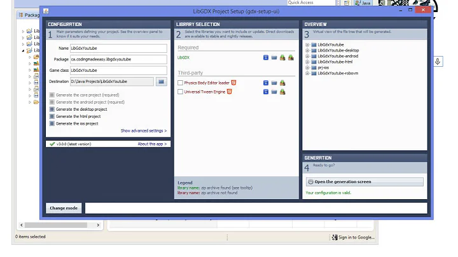
Task: Browse folder for Universal Tween Engine
Action: click(x=274, y=92)
